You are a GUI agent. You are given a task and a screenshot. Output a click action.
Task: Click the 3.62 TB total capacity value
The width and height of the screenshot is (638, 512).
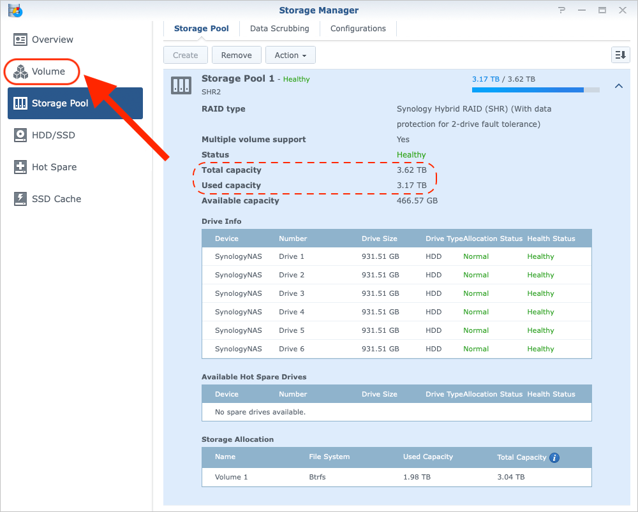(x=412, y=170)
